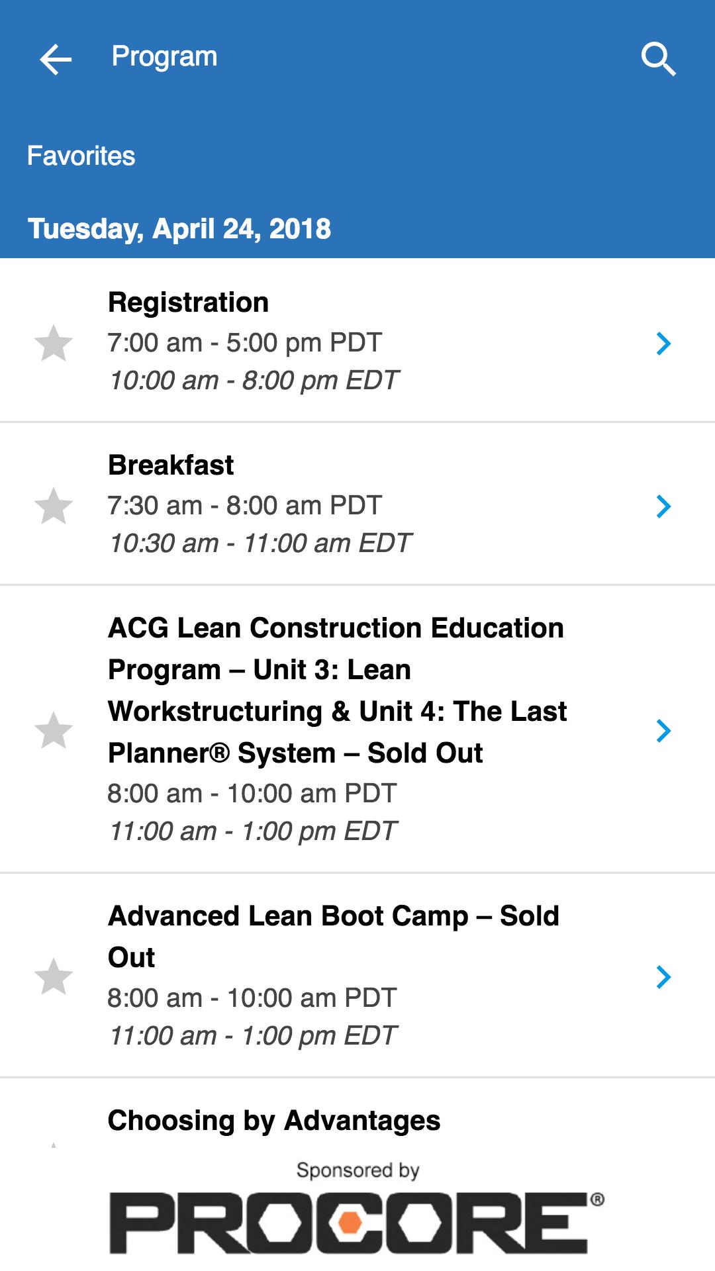Toggle favorite star for ACG Lean Construction
Viewport: 715px width, 1271px height.
(54, 731)
